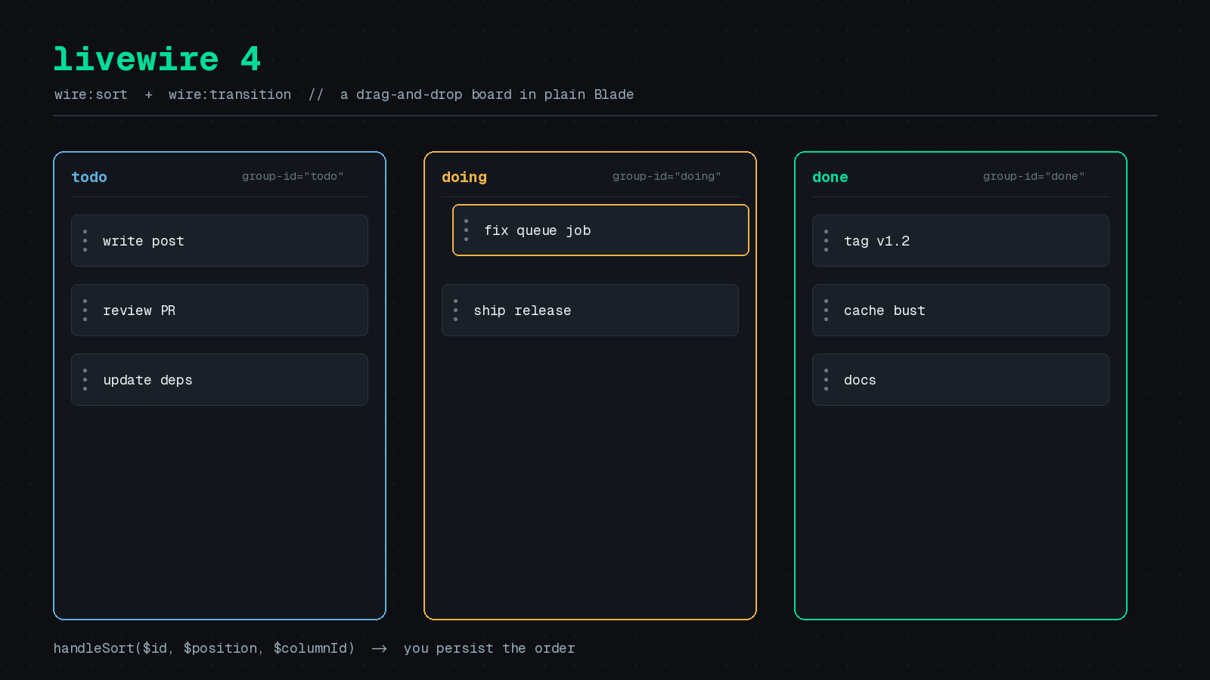
Task: Click the group-id="done" label
Action: click(1034, 176)
